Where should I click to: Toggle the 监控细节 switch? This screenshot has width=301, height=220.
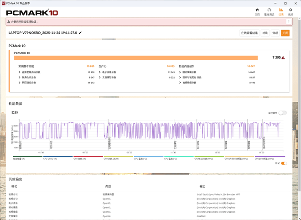tap(283, 113)
